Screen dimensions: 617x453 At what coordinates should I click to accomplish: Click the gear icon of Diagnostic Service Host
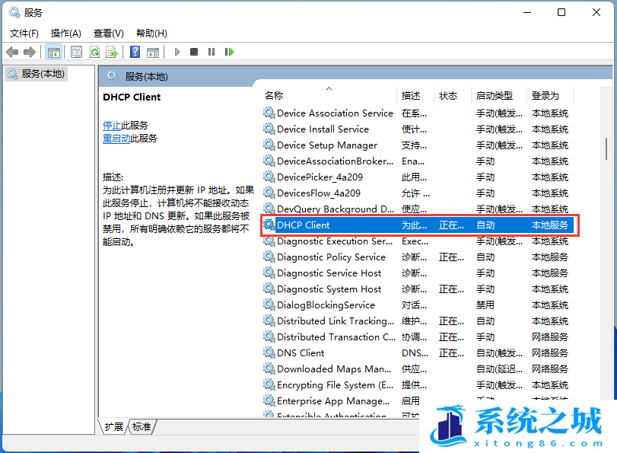click(x=269, y=273)
